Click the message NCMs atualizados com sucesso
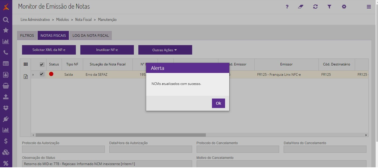The height and width of the screenshot is (168, 378). tap(176, 84)
